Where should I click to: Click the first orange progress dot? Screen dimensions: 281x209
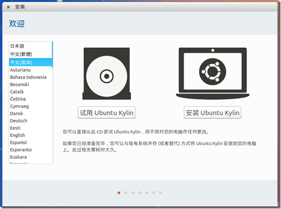coord(119,193)
